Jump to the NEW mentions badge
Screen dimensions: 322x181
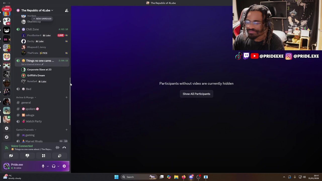tap(7, 10)
